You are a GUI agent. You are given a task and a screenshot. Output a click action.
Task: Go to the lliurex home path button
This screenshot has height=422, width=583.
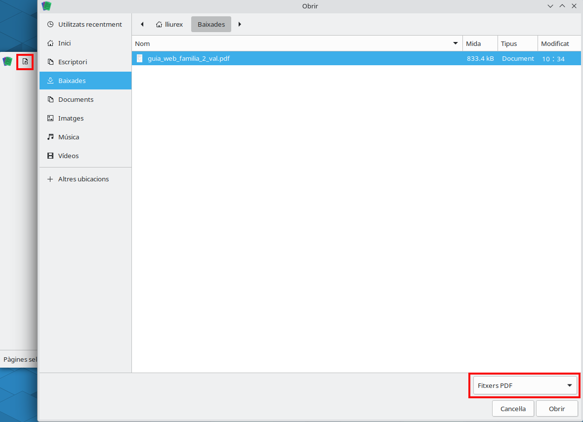[169, 24]
